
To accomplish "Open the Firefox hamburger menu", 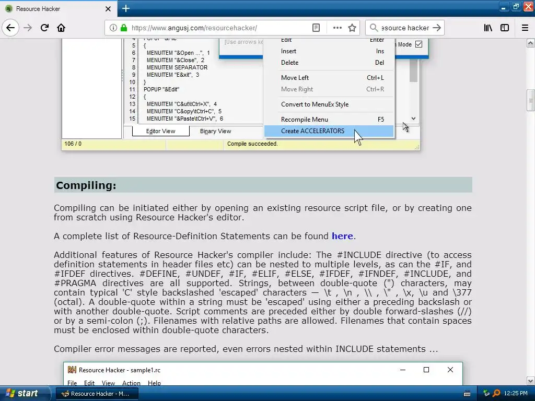I will (525, 28).
